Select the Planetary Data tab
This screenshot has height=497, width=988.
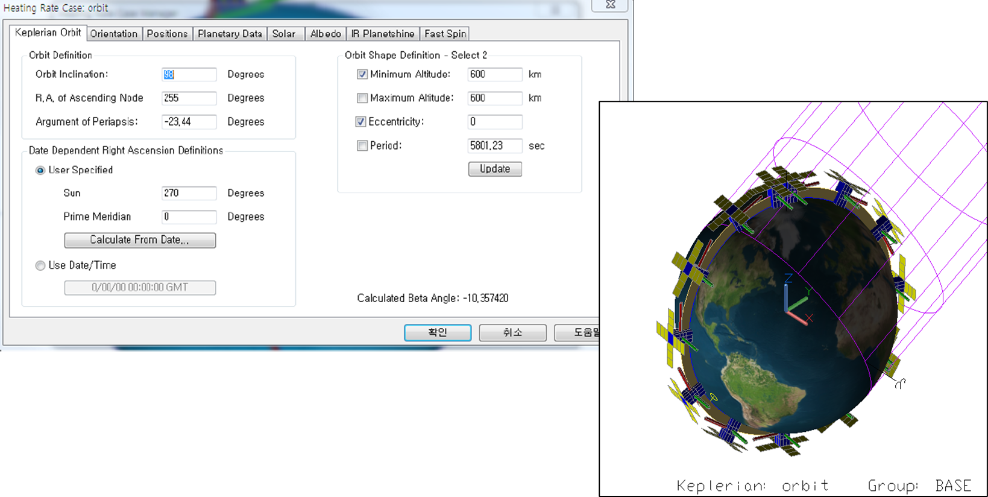tap(230, 34)
